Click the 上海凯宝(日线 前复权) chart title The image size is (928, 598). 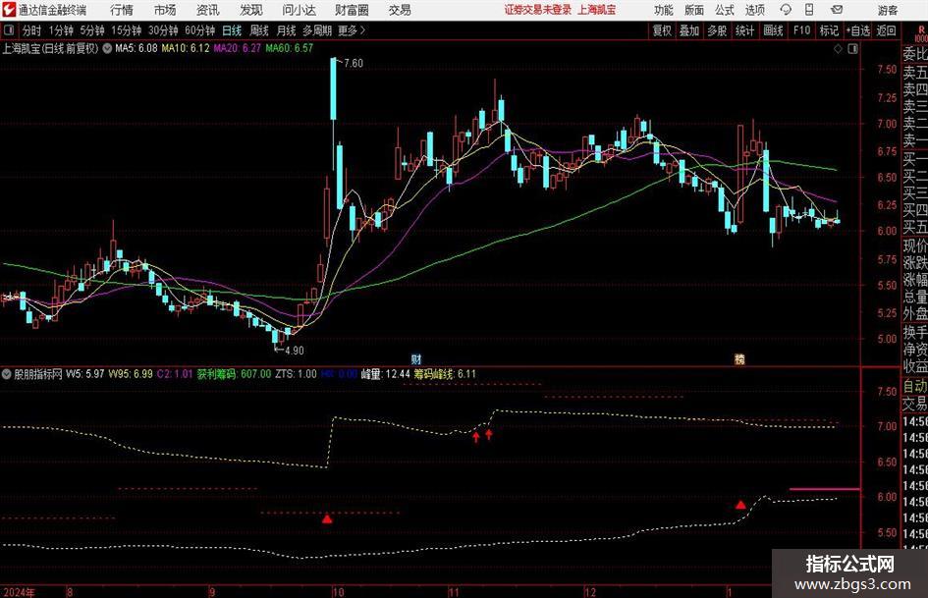click(50, 48)
